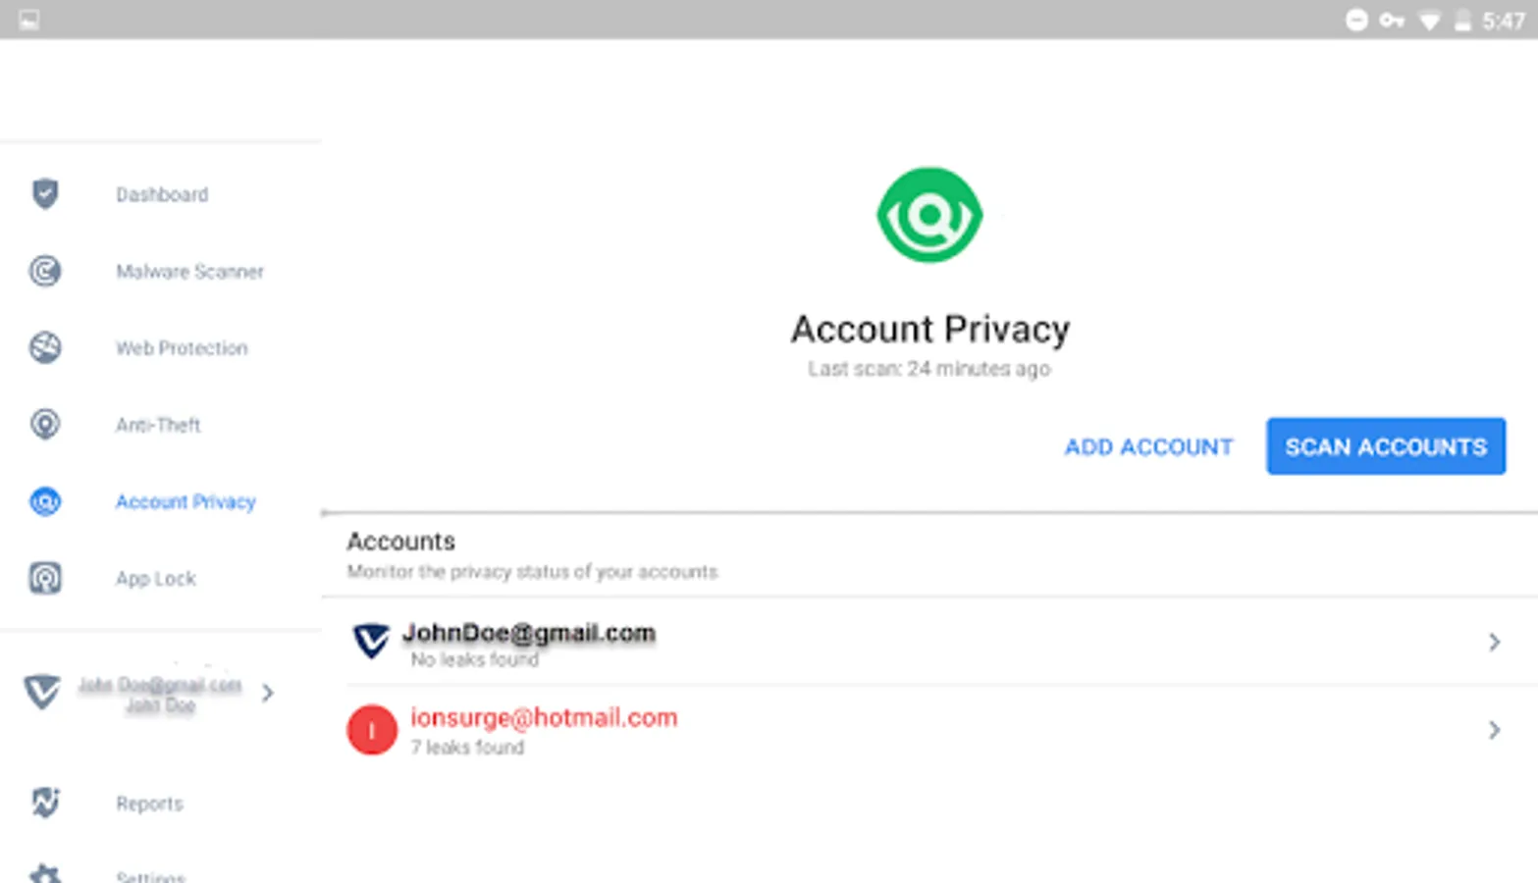Click the App Lock fingerprint icon
1538x883 pixels.
pyautogui.click(x=45, y=578)
